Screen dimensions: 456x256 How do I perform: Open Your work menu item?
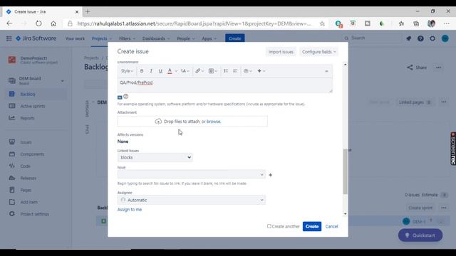(75, 38)
